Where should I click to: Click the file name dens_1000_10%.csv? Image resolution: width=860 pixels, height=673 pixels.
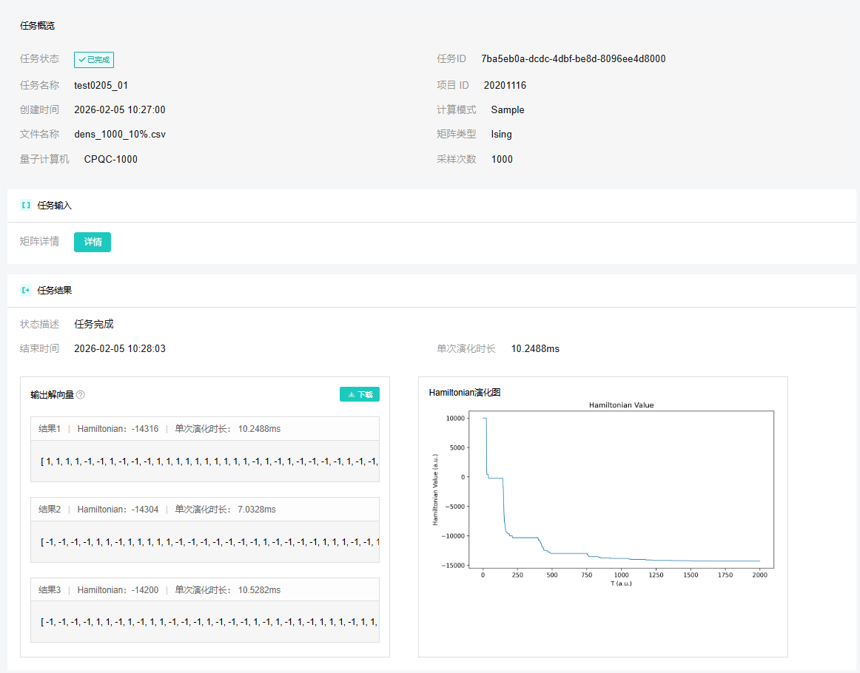click(120, 135)
